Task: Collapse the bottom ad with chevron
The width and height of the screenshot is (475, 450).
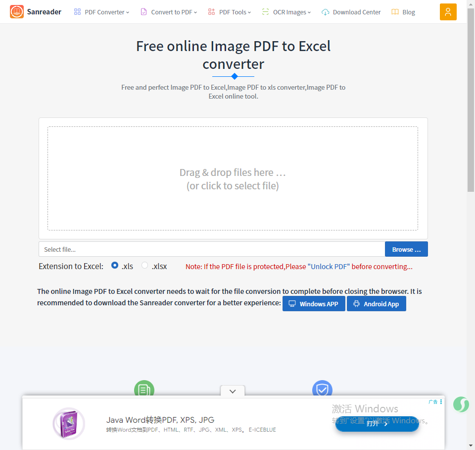Action: (x=233, y=391)
